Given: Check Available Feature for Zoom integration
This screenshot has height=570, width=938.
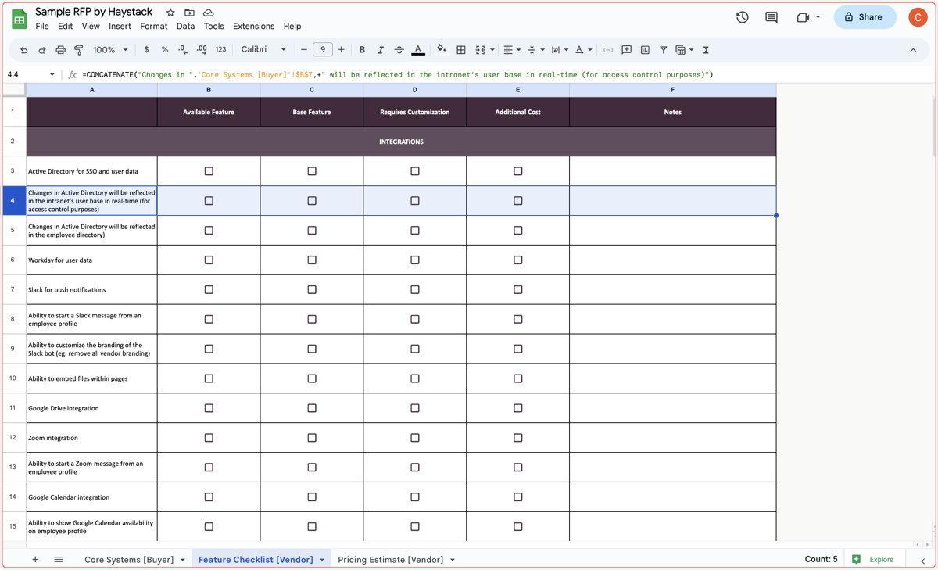Looking at the screenshot, I should point(209,438).
